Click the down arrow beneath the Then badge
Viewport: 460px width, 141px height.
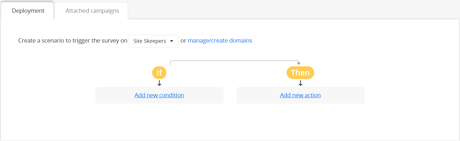point(301,83)
